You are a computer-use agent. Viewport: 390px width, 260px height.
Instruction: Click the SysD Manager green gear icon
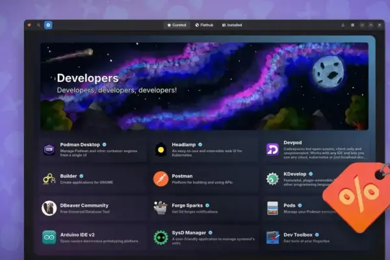click(x=161, y=237)
